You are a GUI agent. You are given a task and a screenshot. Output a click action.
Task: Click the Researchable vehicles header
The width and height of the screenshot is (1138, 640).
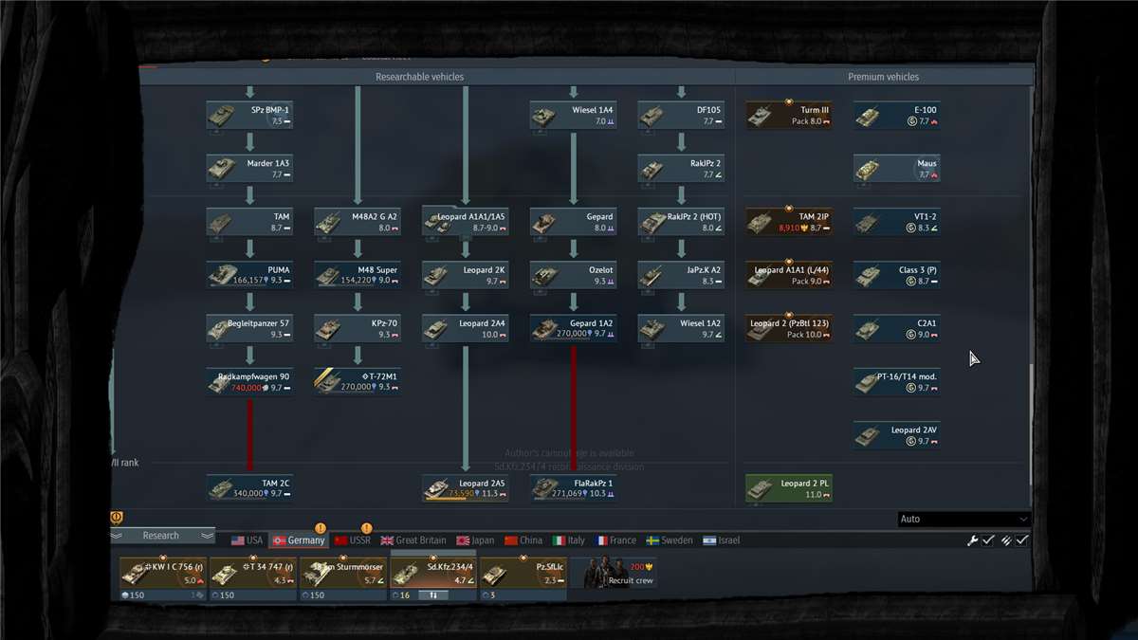tap(419, 77)
